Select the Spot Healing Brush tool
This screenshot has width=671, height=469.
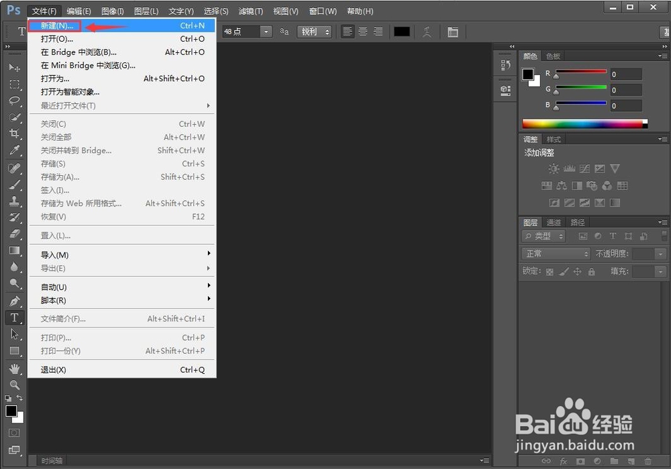tap(15, 168)
